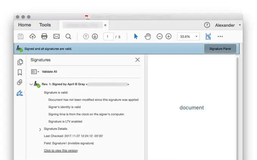Choose the selection arrow tool
Screen dimensions: 257x160
coord(136,36)
